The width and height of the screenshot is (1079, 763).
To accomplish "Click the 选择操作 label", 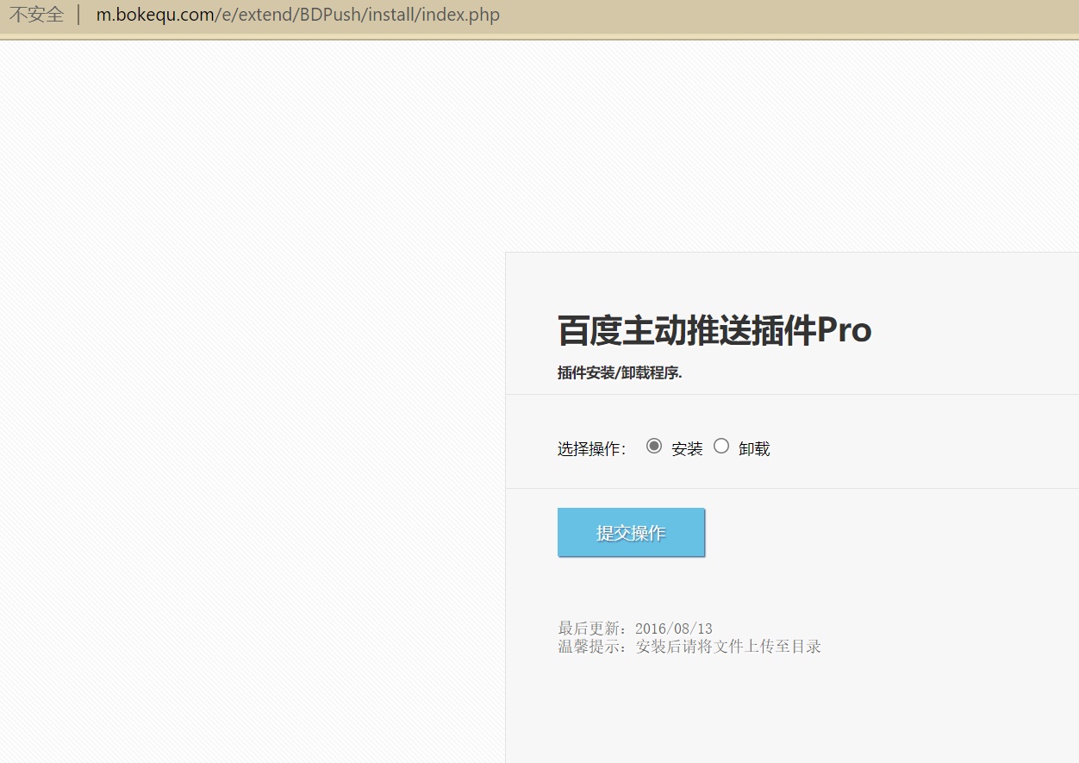I will [592, 448].
